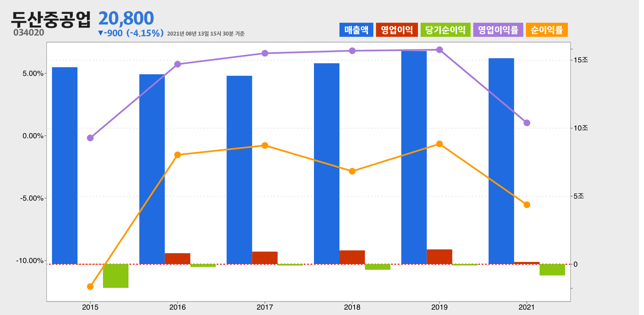Select the 2017 blue revenue bar
Image resolution: width=644 pixels, height=315 pixels.
click(239, 170)
